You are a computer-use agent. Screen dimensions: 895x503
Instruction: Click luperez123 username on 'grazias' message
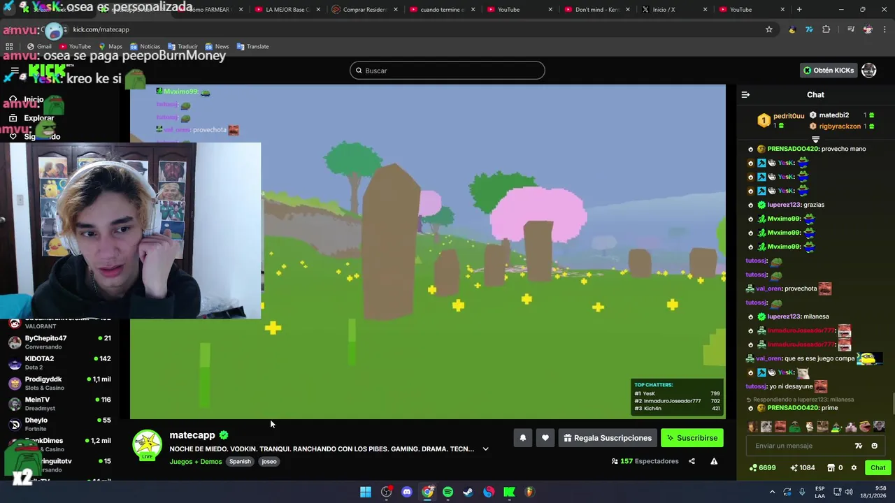tap(784, 205)
